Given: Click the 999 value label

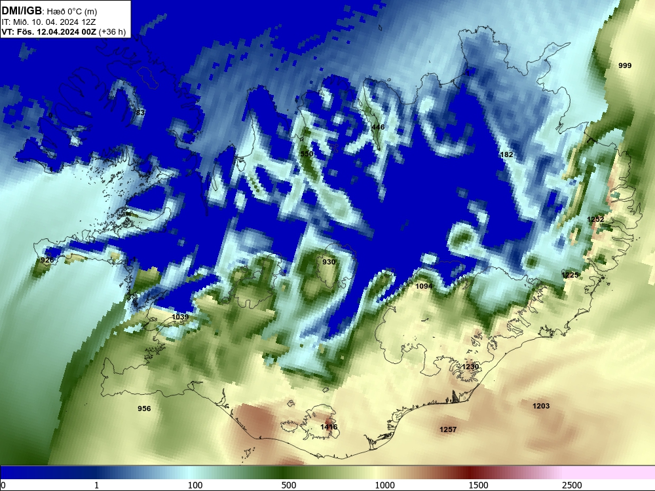Looking at the screenshot, I should point(624,65).
